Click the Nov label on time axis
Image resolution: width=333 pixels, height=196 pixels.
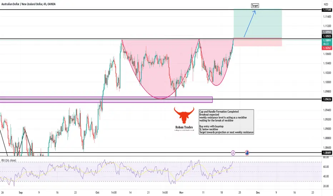tap(181, 192)
